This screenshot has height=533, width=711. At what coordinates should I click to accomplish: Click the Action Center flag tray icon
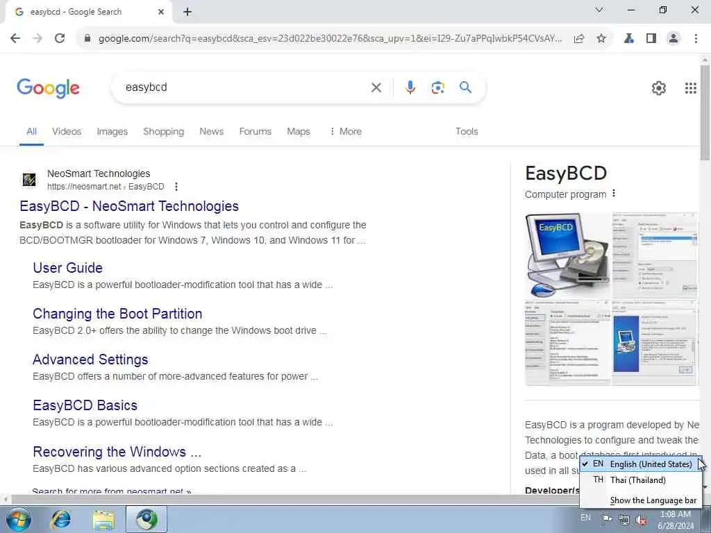click(607, 519)
